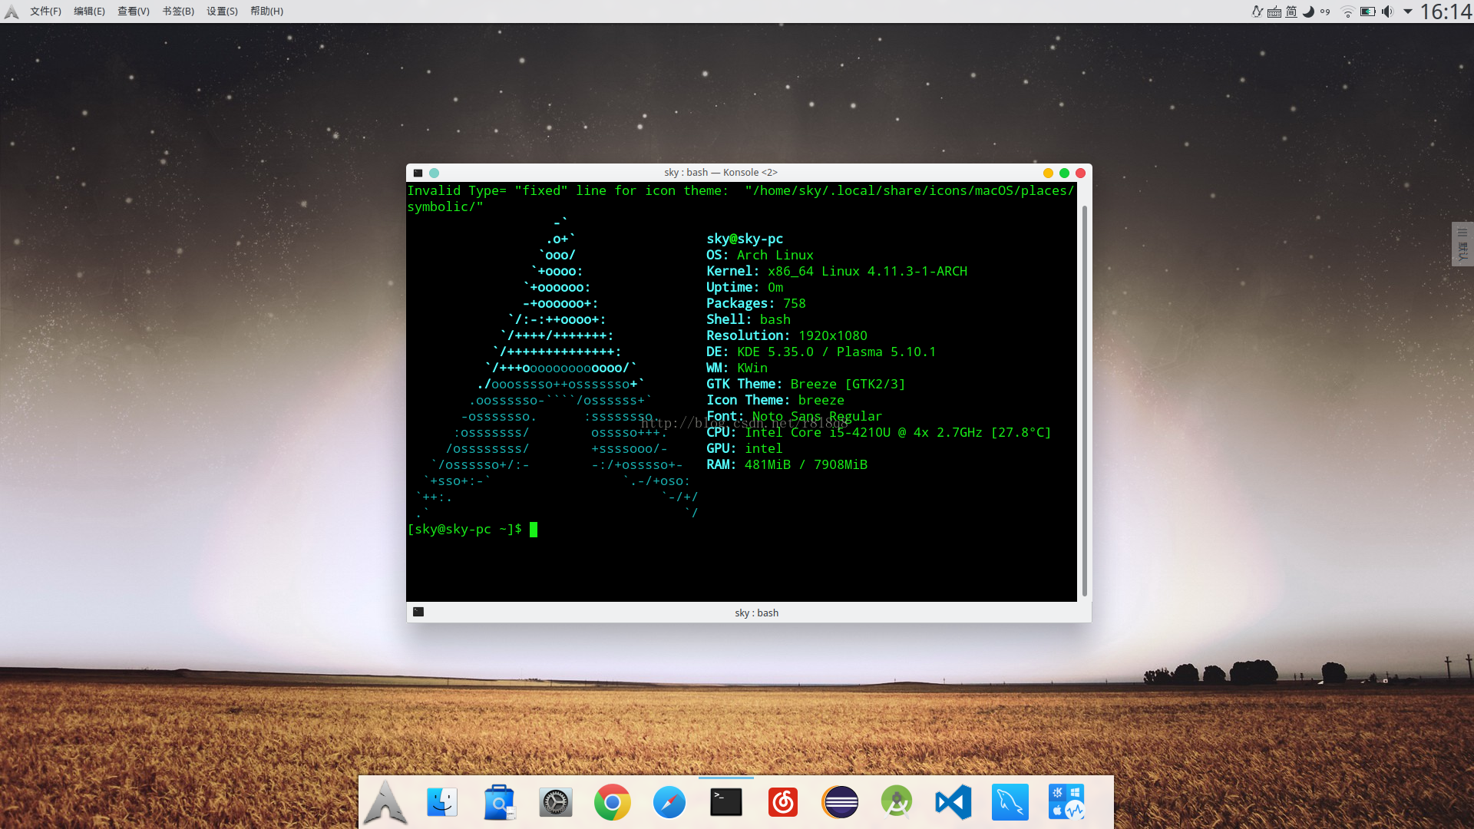
Task: Launch the Safari compass icon in dock
Action: (x=669, y=803)
